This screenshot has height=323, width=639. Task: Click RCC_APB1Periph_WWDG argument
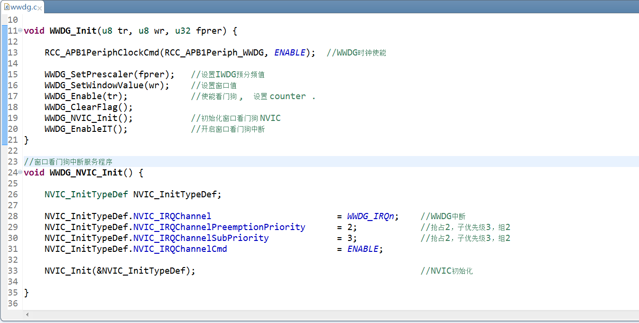[214, 53]
